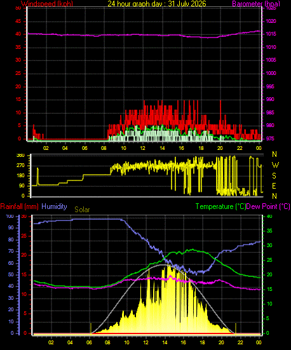The width and height of the screenshot is (291, 350).
Task: Click the 22 hour label under bottom chart
Action: point(240,342)
